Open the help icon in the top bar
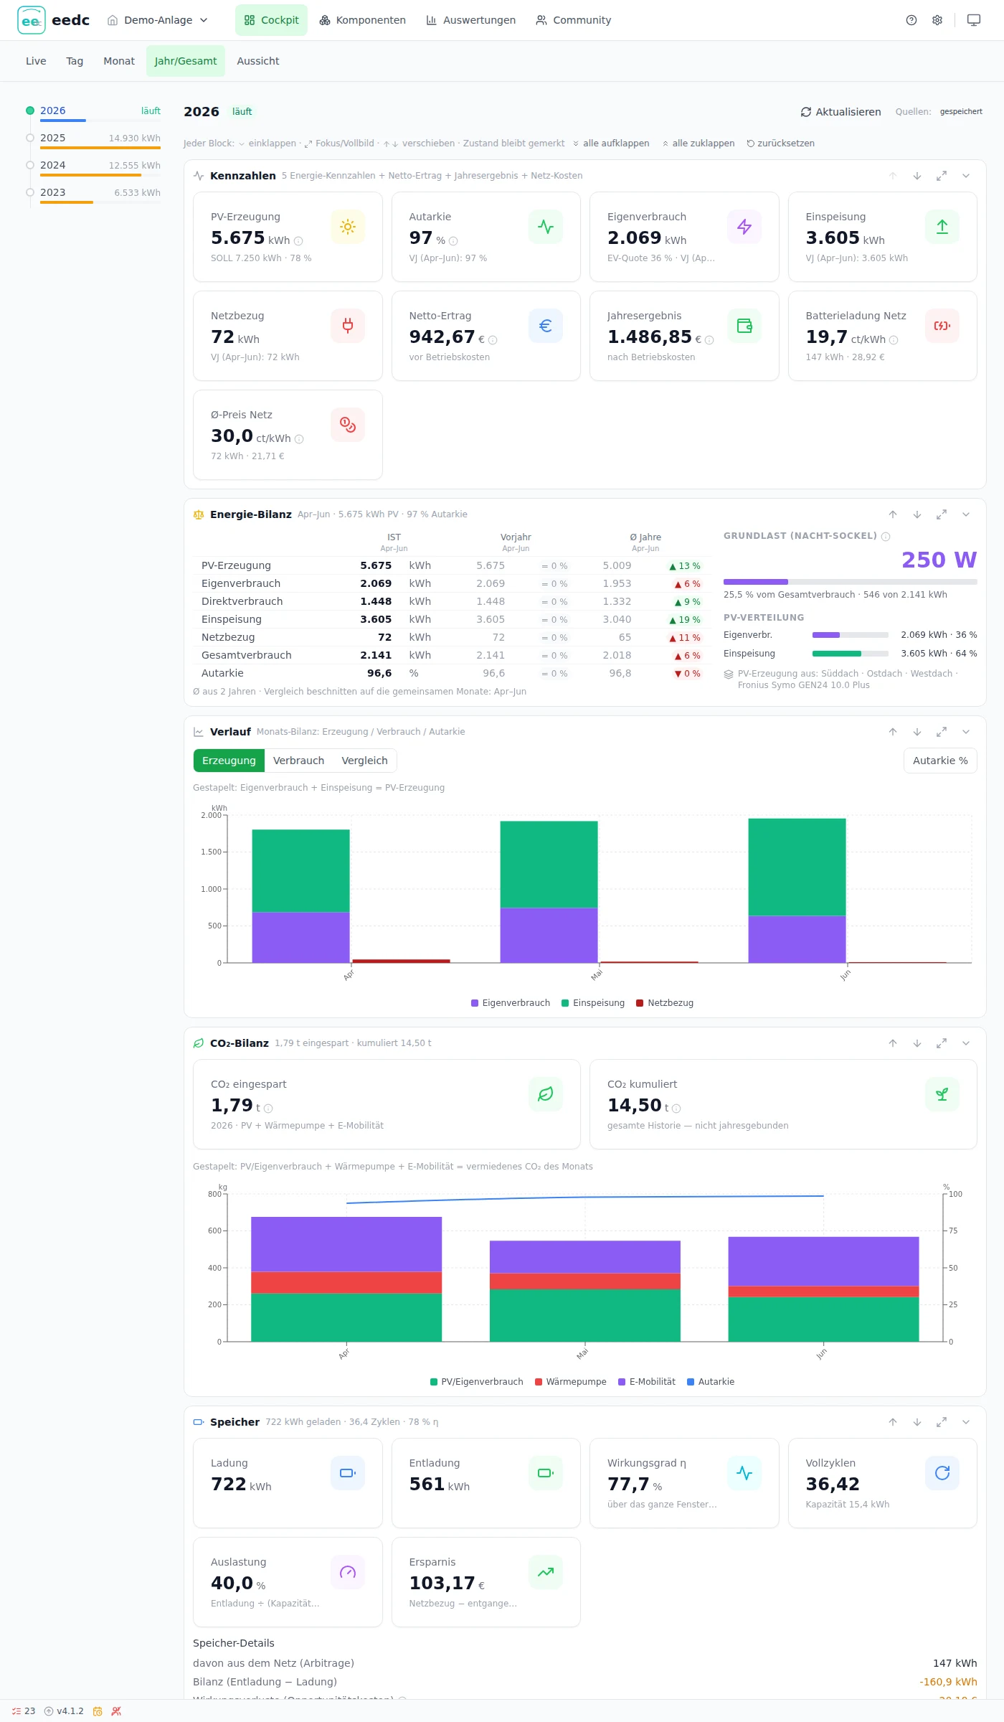This screenshot has width=1004, height=1722. 911,20
